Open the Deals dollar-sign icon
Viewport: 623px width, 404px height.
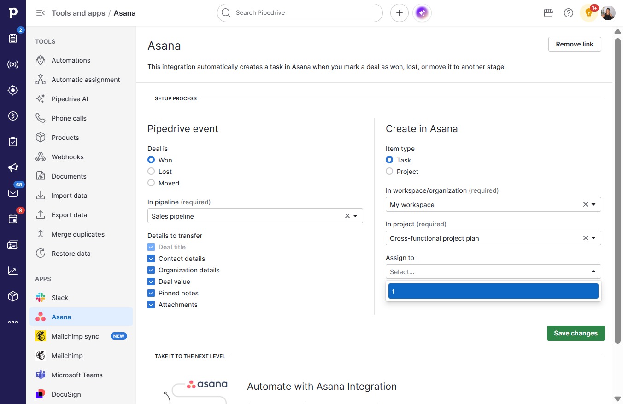click(13, 116)
